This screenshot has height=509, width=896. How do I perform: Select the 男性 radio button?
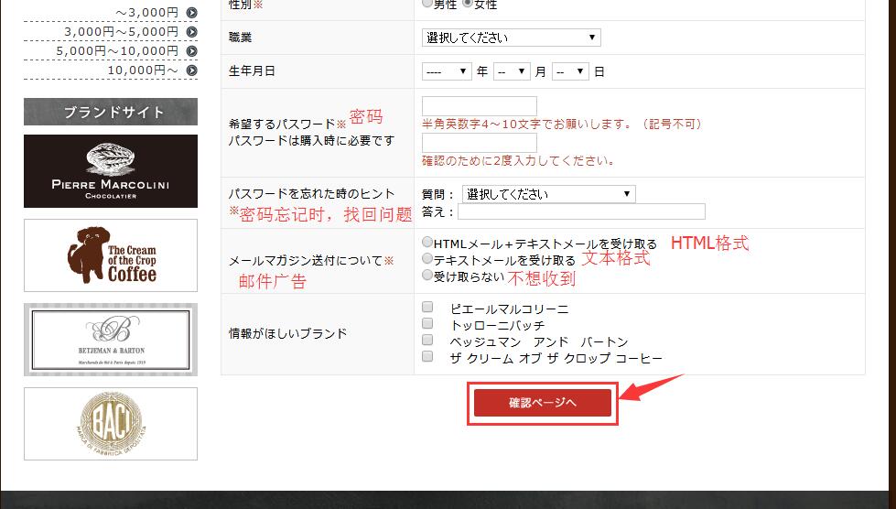coord(427,5)
